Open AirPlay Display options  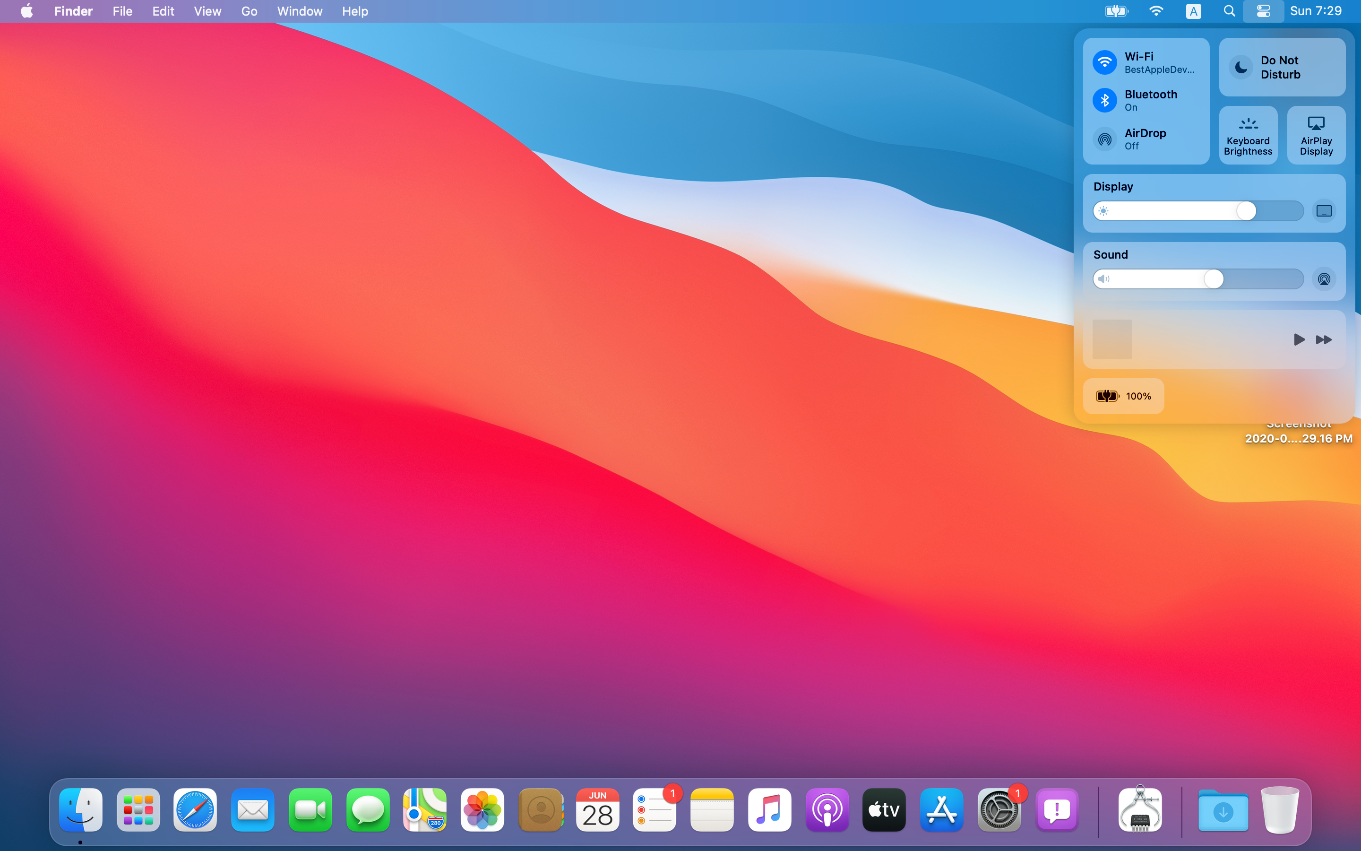click(1316, 136)
